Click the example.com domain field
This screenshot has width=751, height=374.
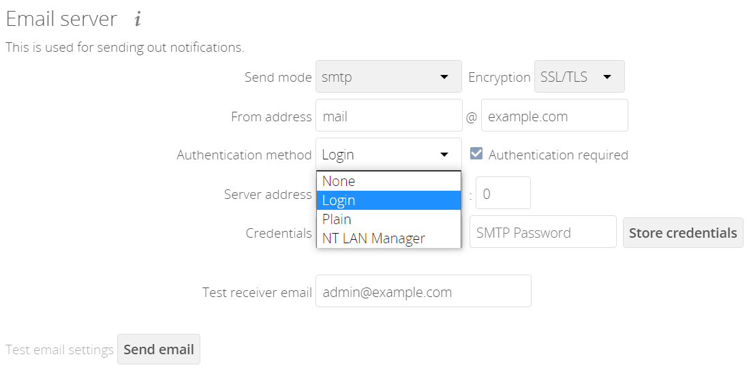click(554, 116)
